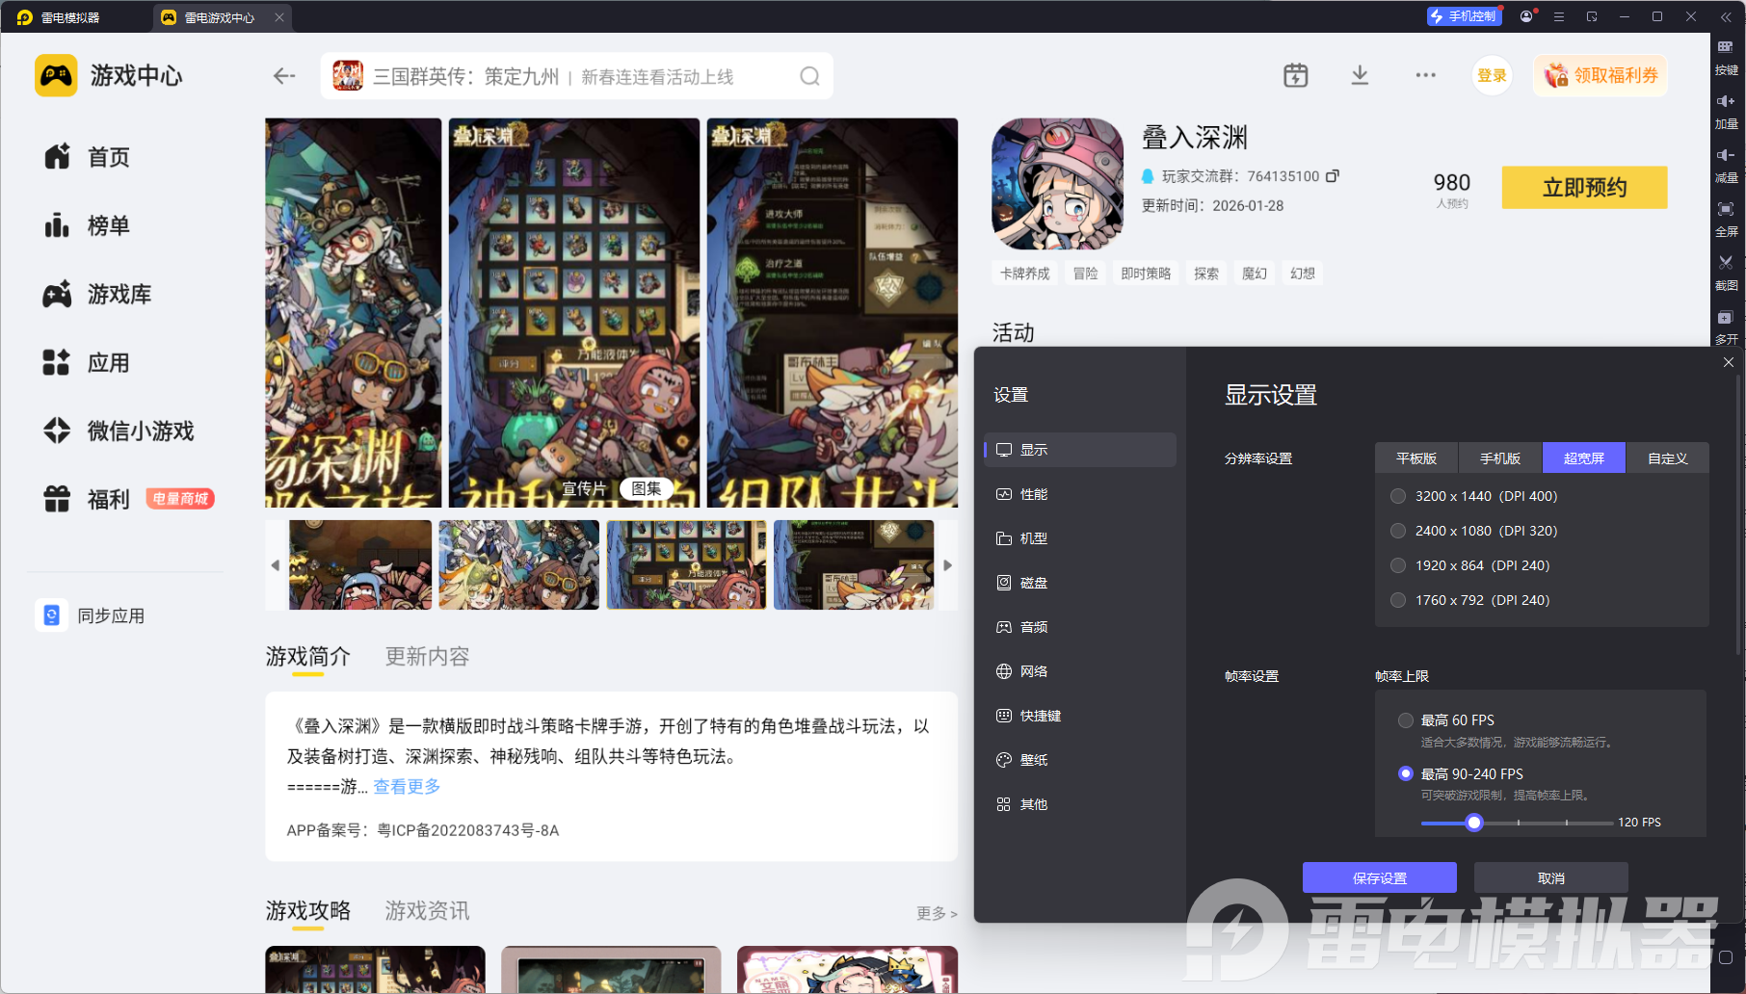The height and width of the screenshot is (994, 1746).
Task: Click 取消 in the settings dialog
Action: [x=1551, y=878]
